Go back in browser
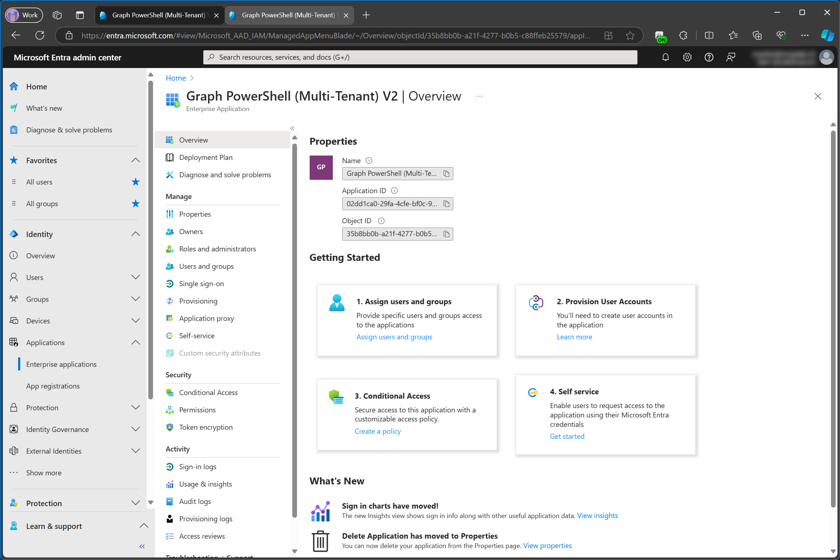 click(x=16, y=35)
